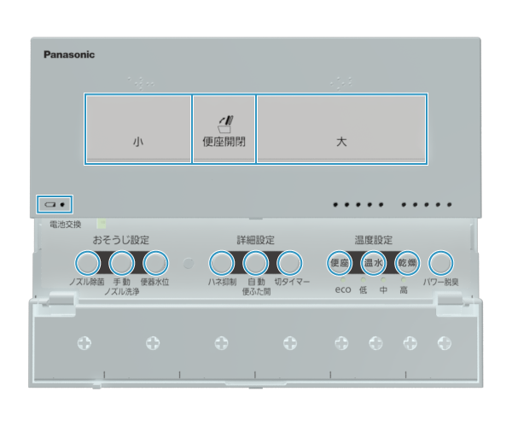Toggle the 切タイマー off-timer button
The width and height of the screenshot is (512, 444).
coord(290,263)
